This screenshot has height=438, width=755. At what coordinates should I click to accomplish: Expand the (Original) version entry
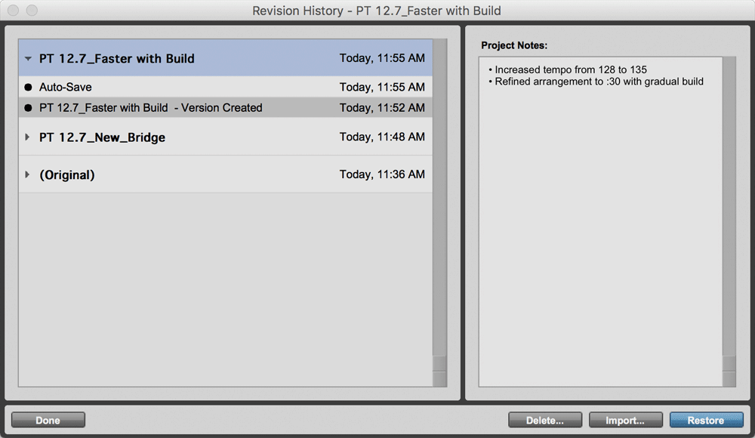[27, 174]
